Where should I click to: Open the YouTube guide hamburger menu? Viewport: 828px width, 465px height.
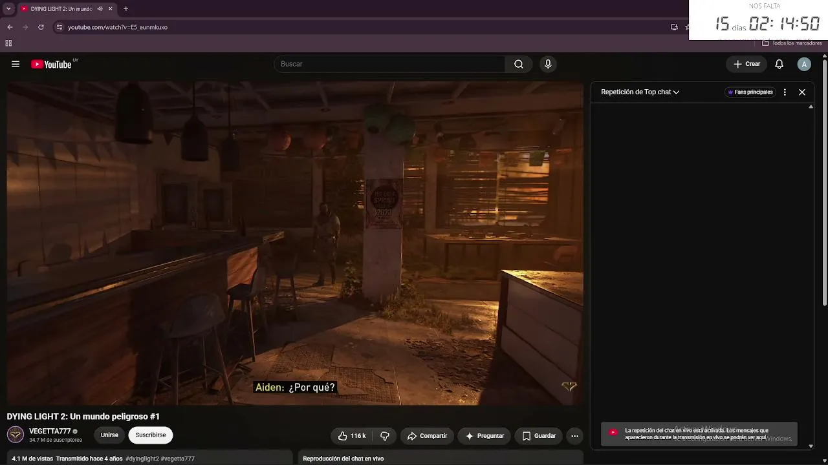(x=16, y=64)
